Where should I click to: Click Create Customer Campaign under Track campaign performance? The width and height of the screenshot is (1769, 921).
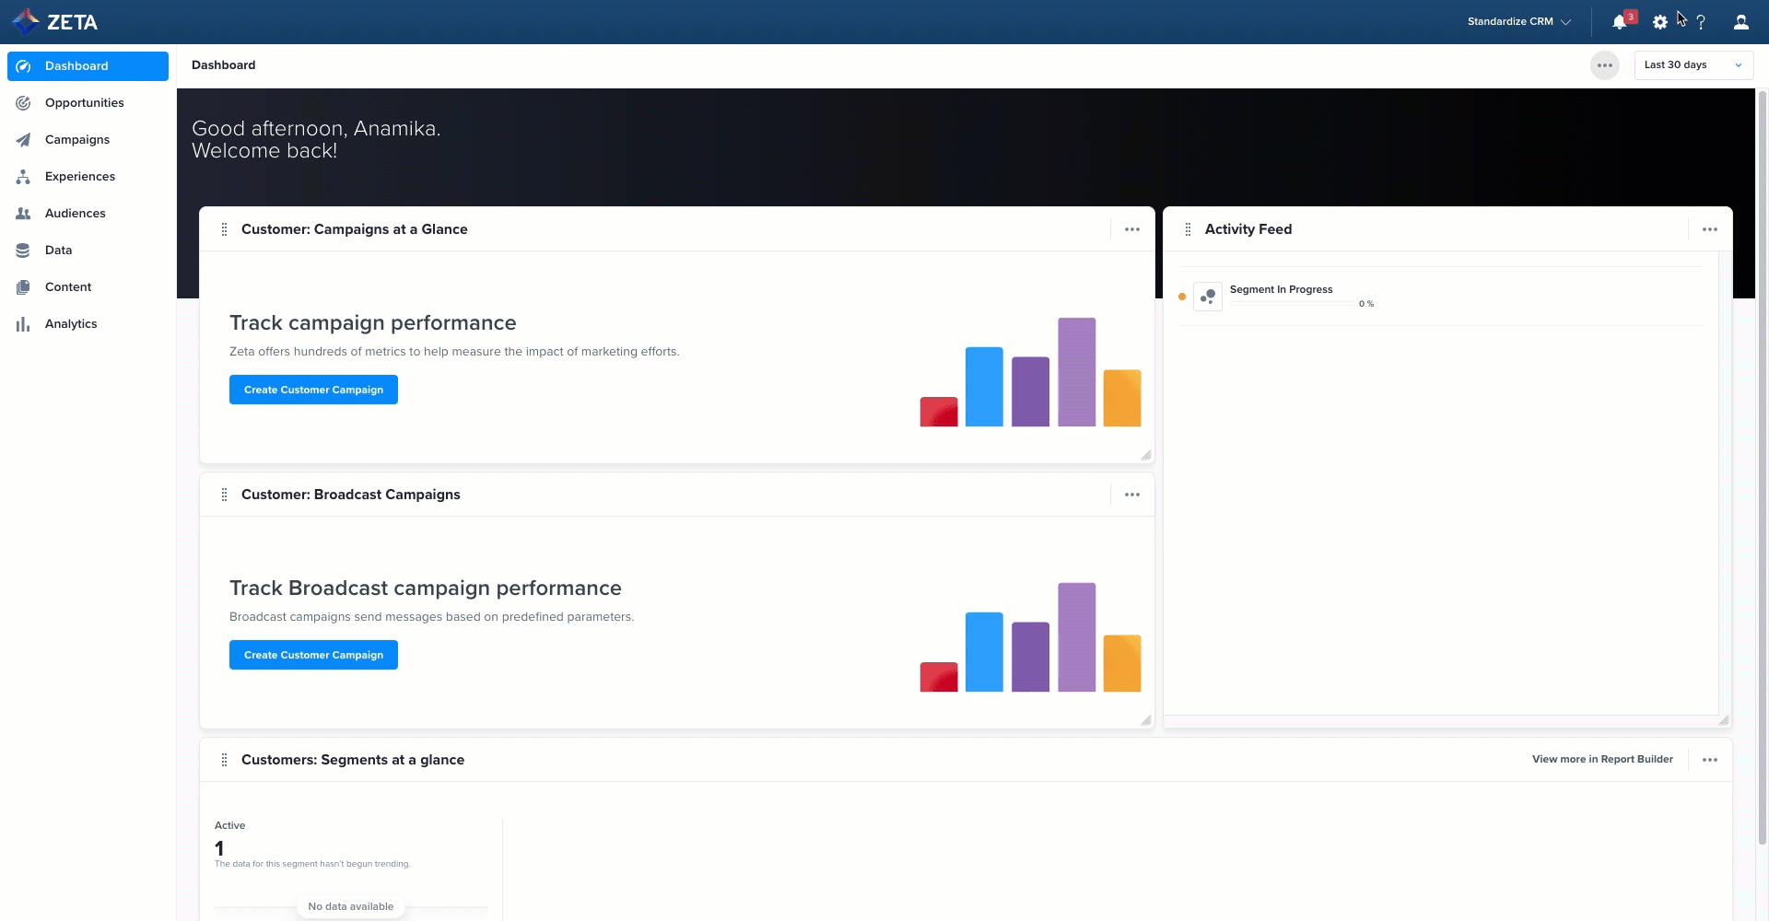(313, 390)
